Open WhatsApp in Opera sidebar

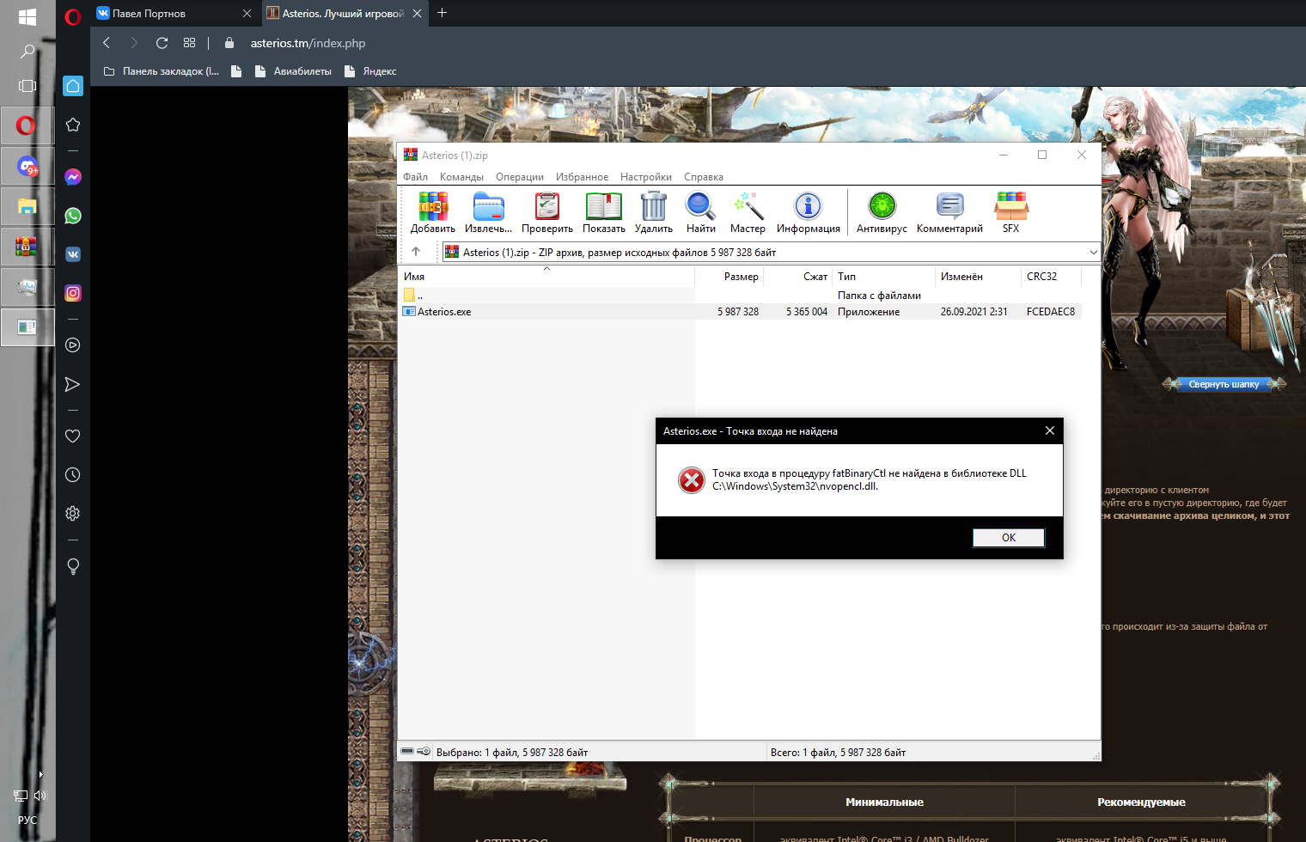click(x=73, y=216)
